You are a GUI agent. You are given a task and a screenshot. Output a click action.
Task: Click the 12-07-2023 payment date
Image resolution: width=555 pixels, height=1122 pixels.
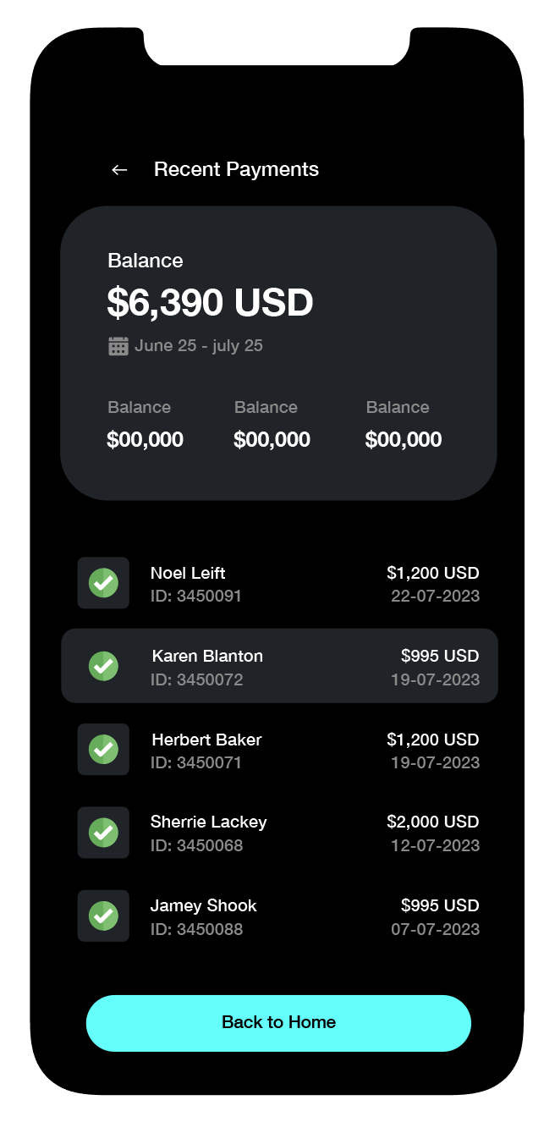(435, 845)
